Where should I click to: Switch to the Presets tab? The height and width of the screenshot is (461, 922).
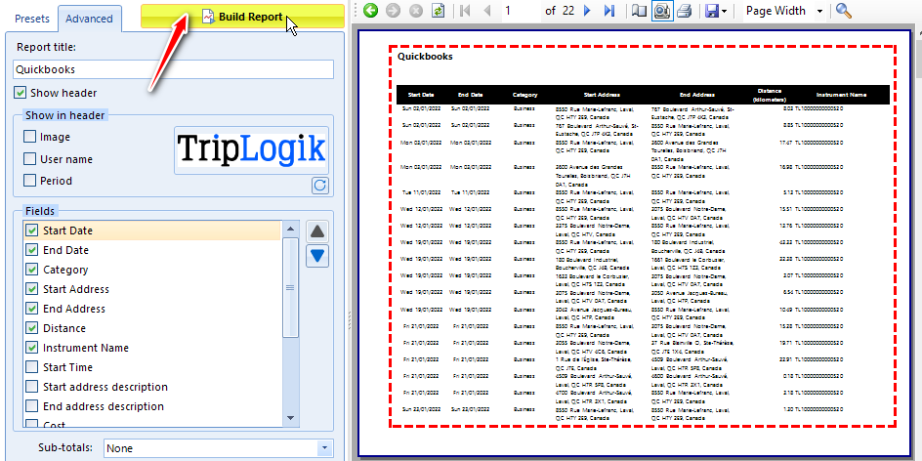click(32, 19)
